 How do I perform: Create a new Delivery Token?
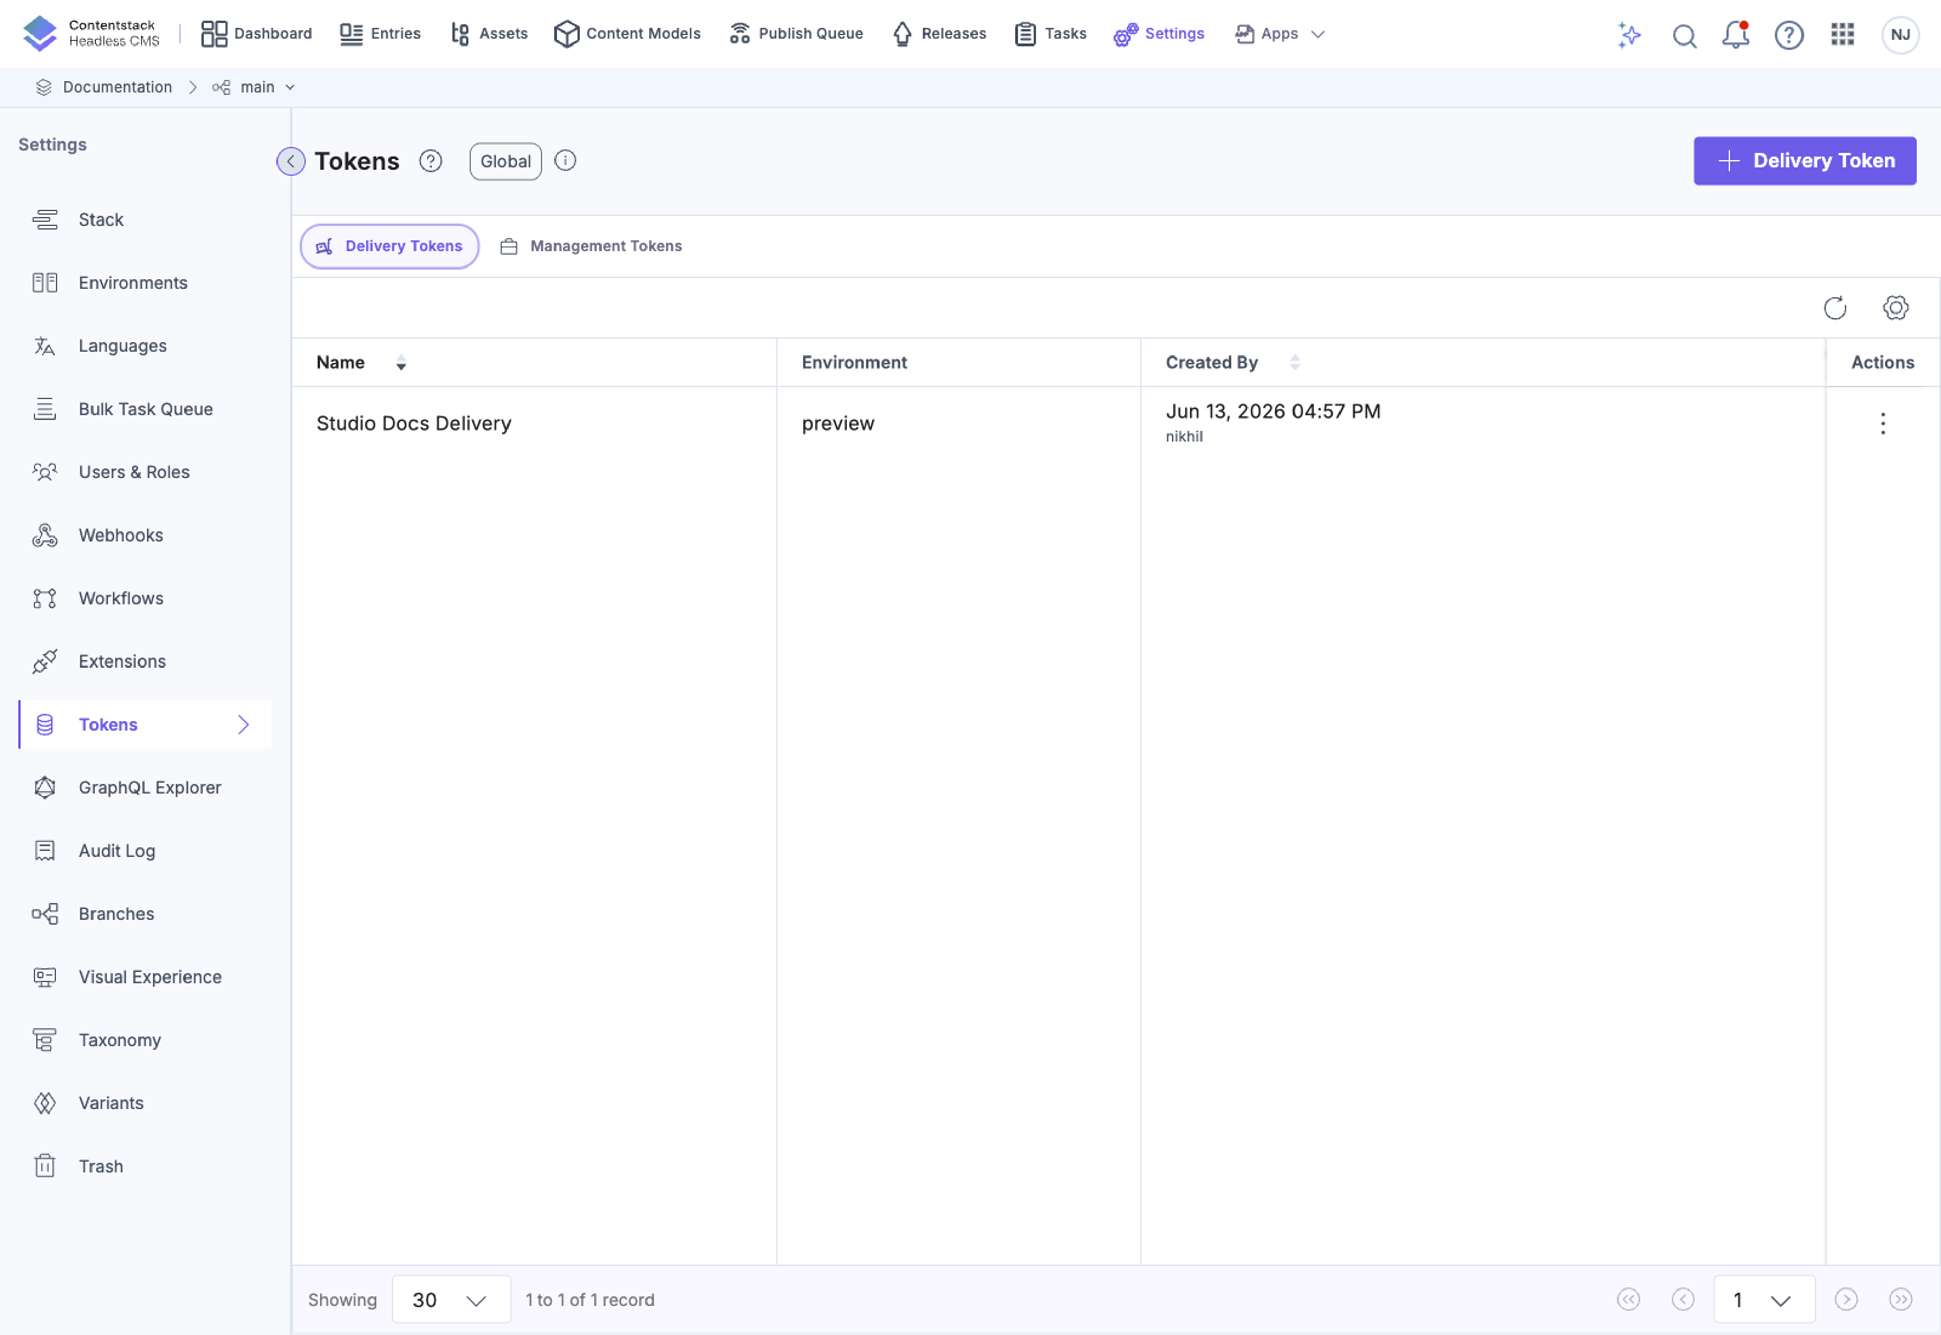tap(1805, 161)
